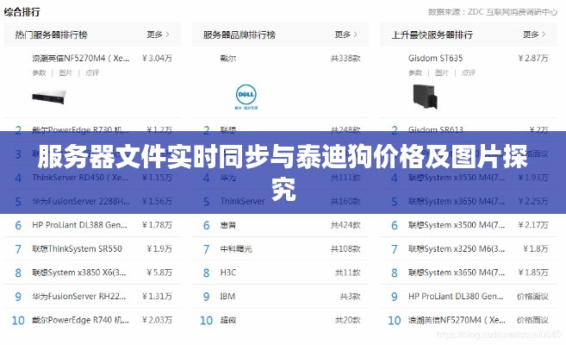Open top-ranked 浪潮英信NF5270M4 in hot servers list
Screen dimensions: 566x345
[x=80, y=58]
